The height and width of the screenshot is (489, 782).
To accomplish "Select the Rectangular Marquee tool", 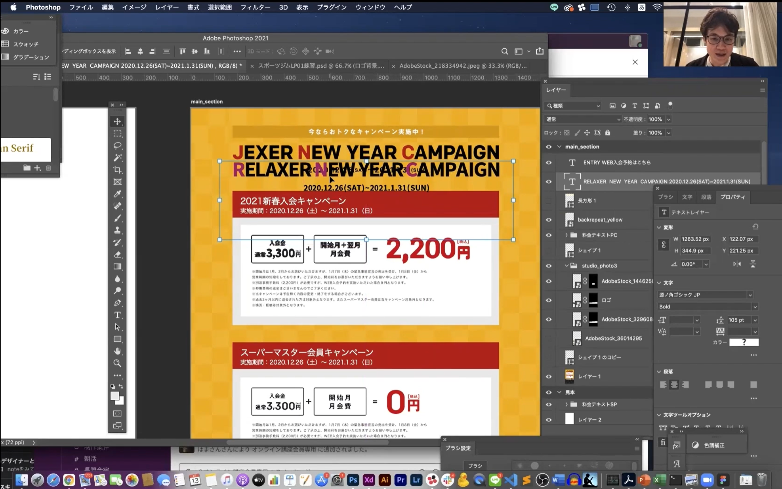I will 117,133.
